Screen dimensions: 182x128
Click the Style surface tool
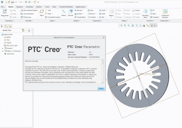[x=153, y=14]
